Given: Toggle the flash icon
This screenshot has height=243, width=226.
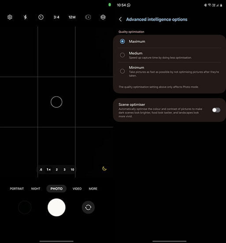Looking at the screenshot, I should (26, 17).
